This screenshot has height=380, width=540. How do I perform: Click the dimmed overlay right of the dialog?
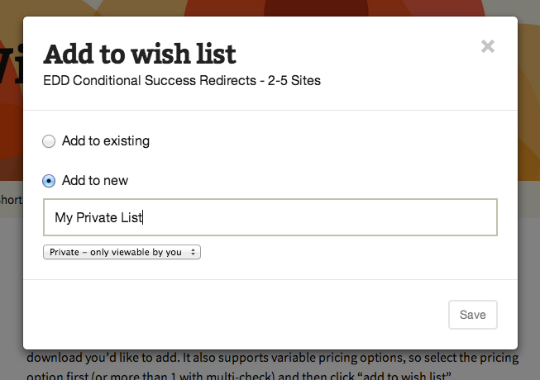[x=529, y=207]
